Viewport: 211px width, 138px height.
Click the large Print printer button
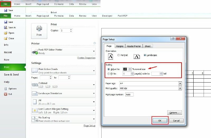click(39, 31)
